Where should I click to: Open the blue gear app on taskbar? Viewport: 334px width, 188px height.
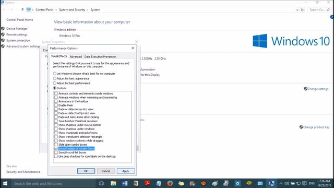tap(237, 183)
